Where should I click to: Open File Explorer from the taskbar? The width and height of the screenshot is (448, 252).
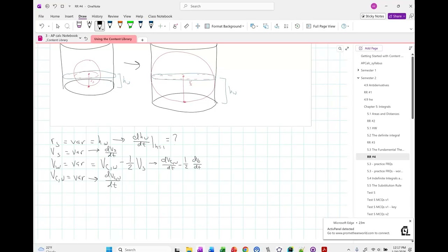pyautogui.click(x=189, y=250)
